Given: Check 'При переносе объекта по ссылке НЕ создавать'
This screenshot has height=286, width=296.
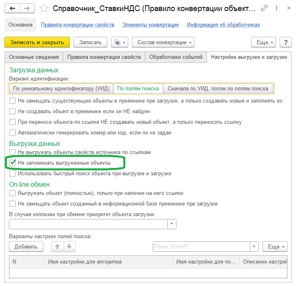Looking at the screenshot, I should [x=13, y=122].
